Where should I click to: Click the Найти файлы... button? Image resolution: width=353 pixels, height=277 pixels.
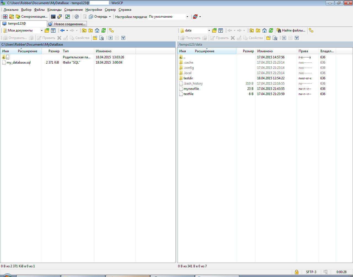291,30
